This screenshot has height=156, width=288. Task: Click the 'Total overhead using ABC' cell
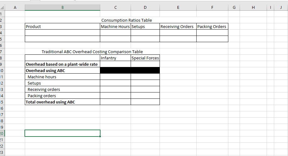coord(62,102)
